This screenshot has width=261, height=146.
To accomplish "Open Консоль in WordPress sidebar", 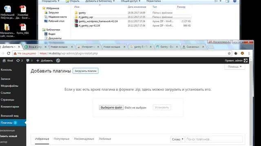I will [x=7, y=70].
